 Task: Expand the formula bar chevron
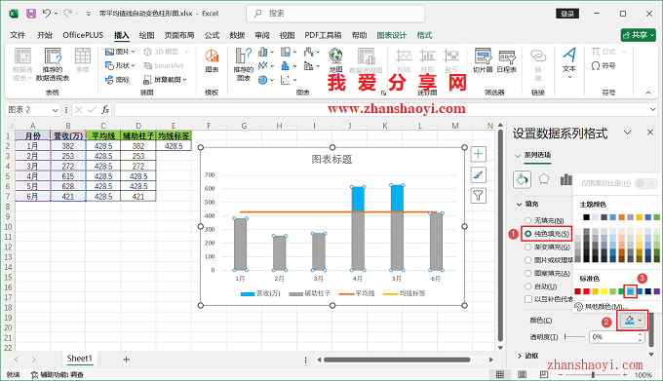pyautogui.click(x=652, y=109)
